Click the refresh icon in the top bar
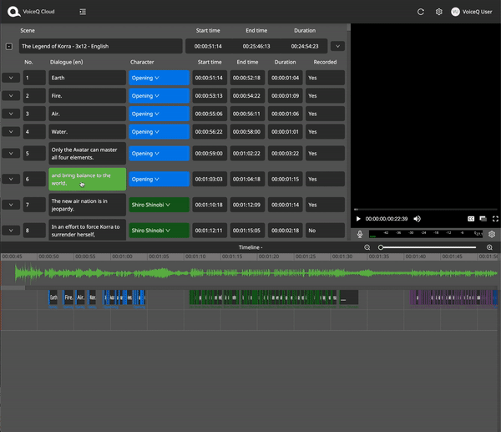Screen dimensions: 501x432 [x=421, y=12]
